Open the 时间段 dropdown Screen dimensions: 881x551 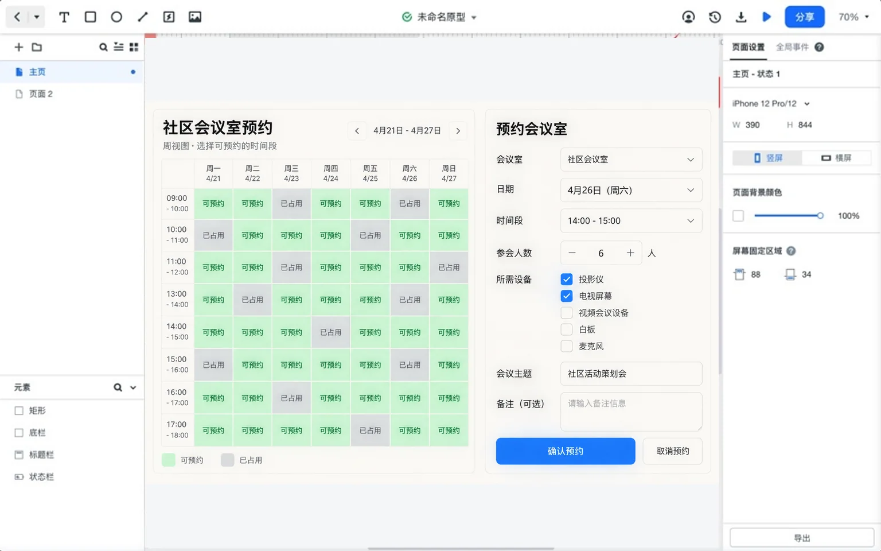click(631, 221)
